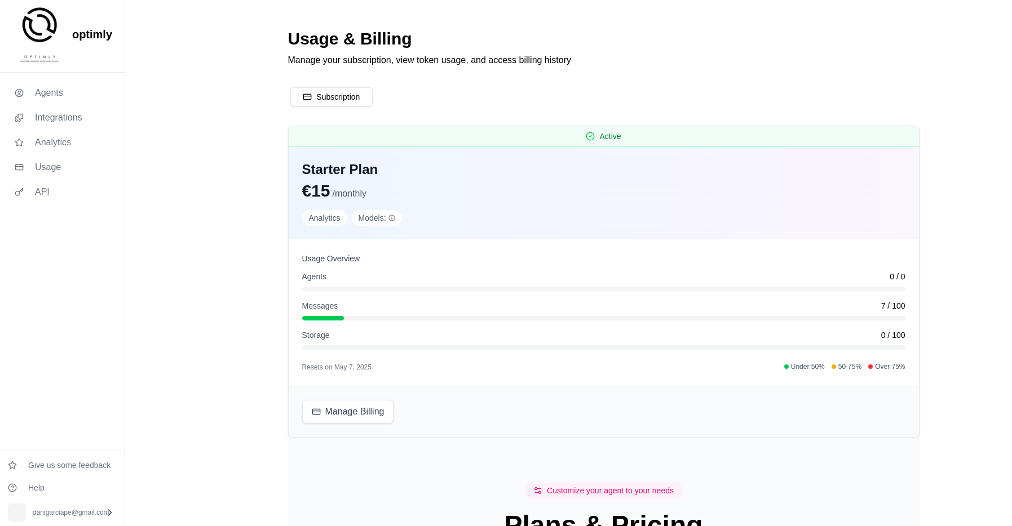This screenshot has height=526, width=1012.
Task: Click the card icon in Subscription tab
Action: tap(307, 97)
